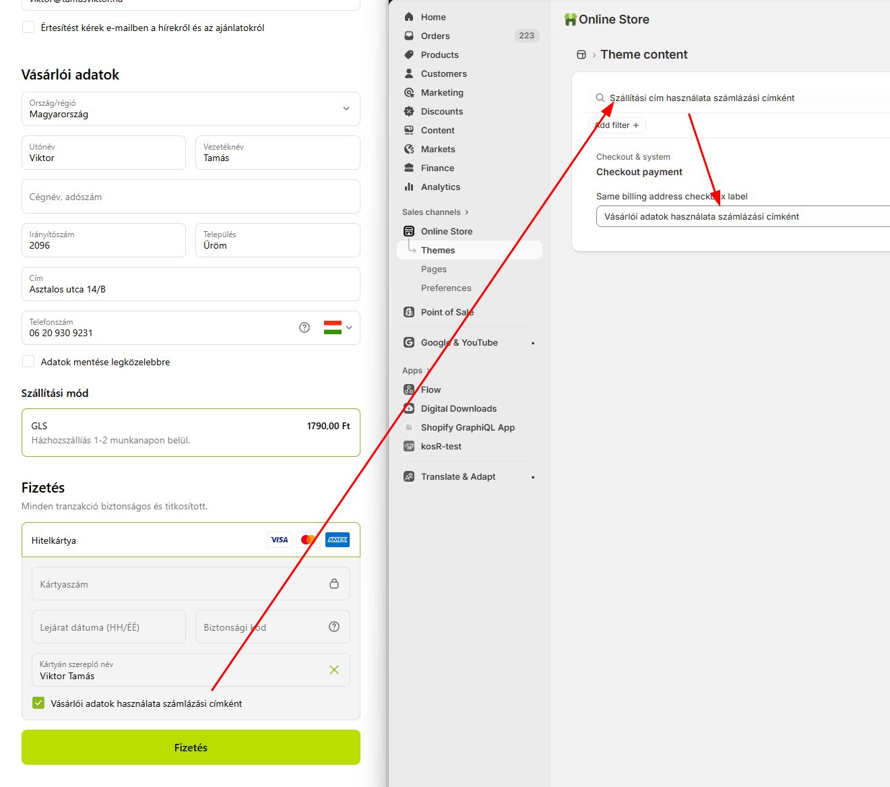This screenshot has width=890, height=787.
Task: Click the Flow app icon
Action: 409,389
